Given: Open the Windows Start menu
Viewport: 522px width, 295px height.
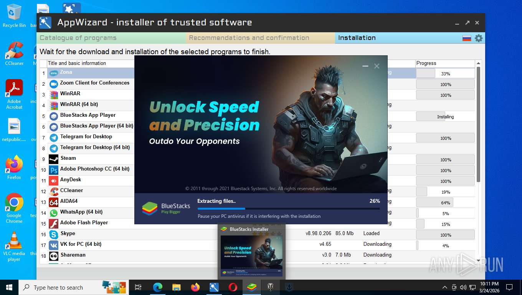Looking at the screenshot, I should [x=9, y=287].
